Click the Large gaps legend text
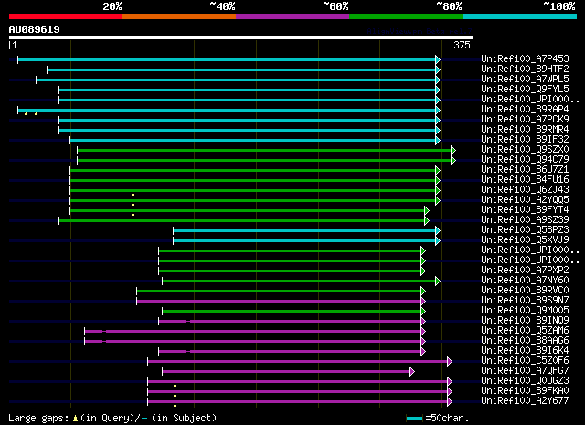The width and height of the screenshot is (585, 425). pyautogui.click(x=112, y=418)
